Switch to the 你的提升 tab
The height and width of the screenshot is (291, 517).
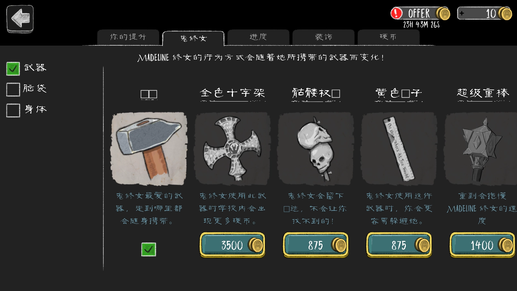click(128, 37)
